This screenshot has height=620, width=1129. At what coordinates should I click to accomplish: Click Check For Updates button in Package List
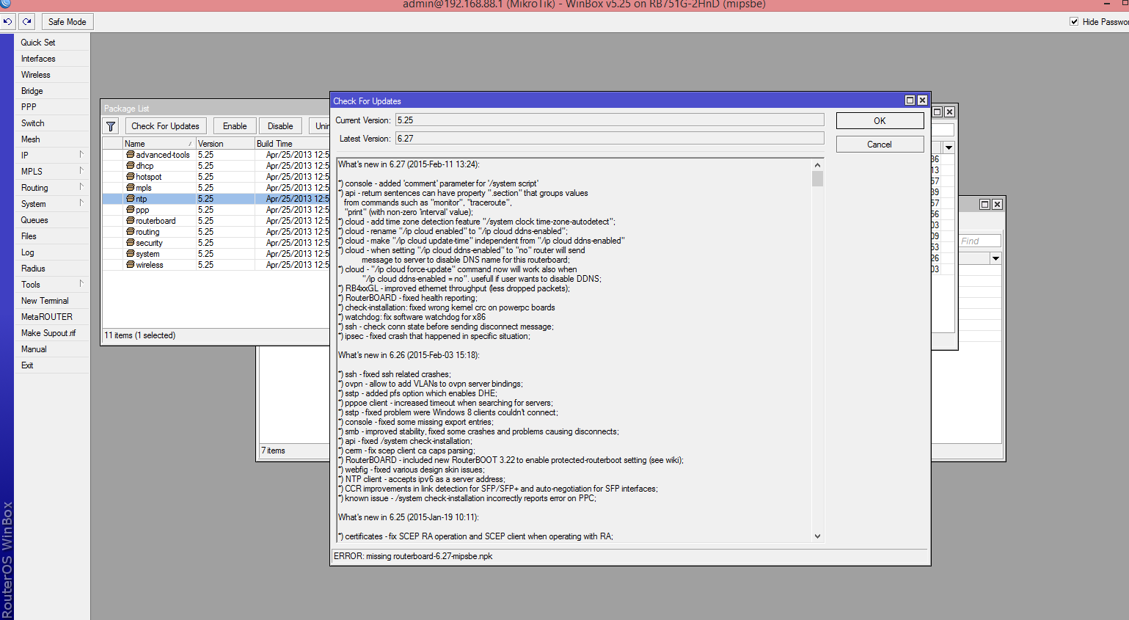166,126
